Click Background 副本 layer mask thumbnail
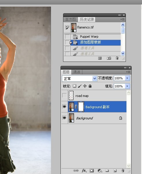The width and height of the screenshot is (142, 174). [x=81, y=107]
